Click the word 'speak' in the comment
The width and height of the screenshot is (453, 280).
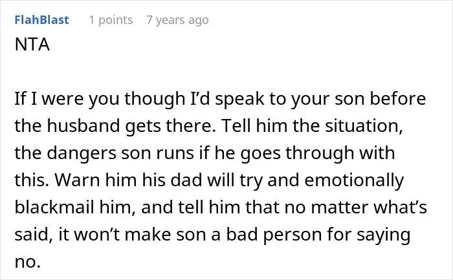[239, 100]
